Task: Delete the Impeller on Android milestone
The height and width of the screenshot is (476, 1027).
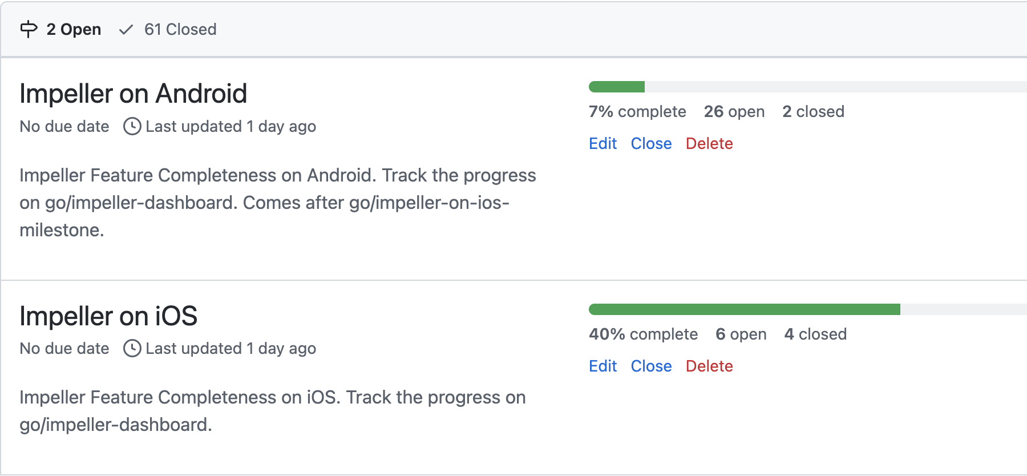Action: click(x=709, y=143)
